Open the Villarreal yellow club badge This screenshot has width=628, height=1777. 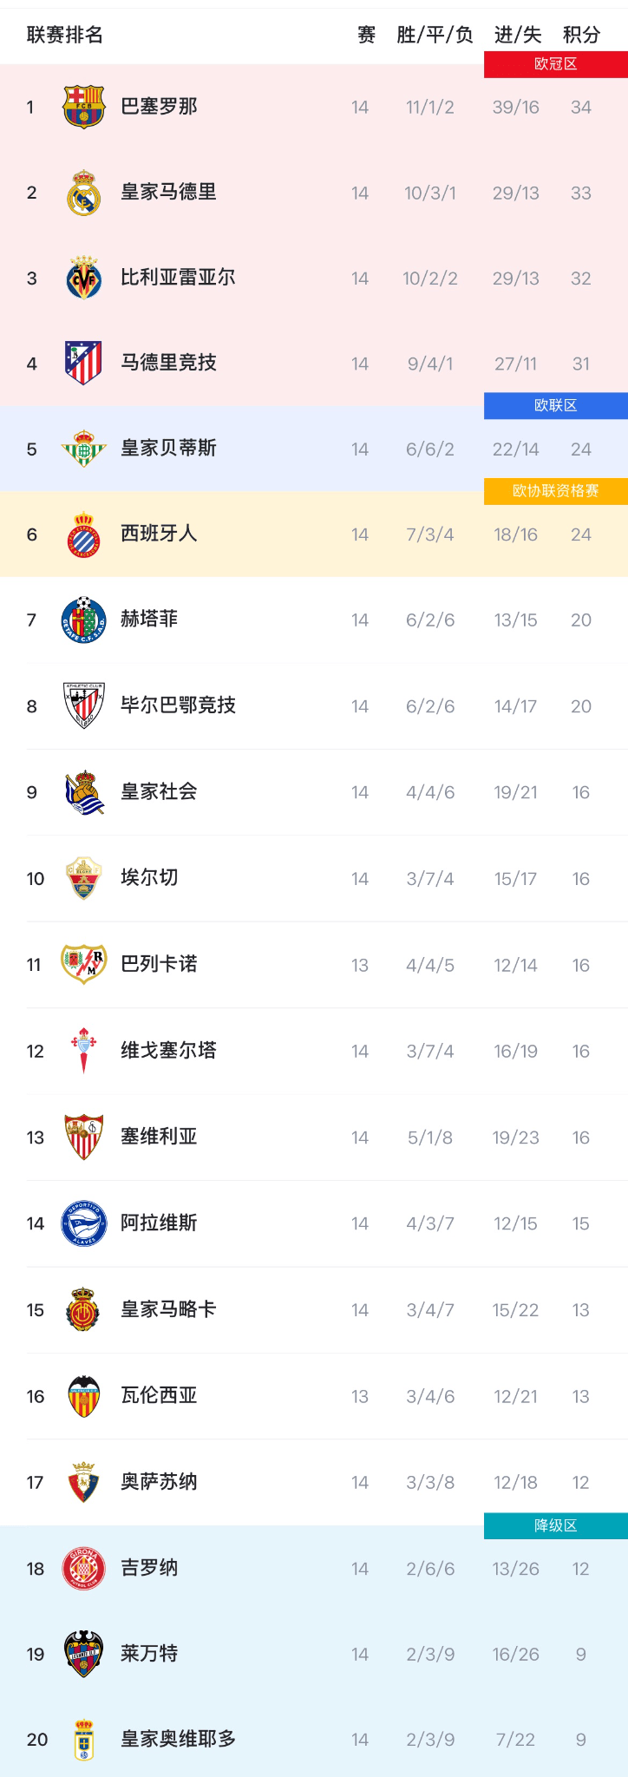(84, 278)
